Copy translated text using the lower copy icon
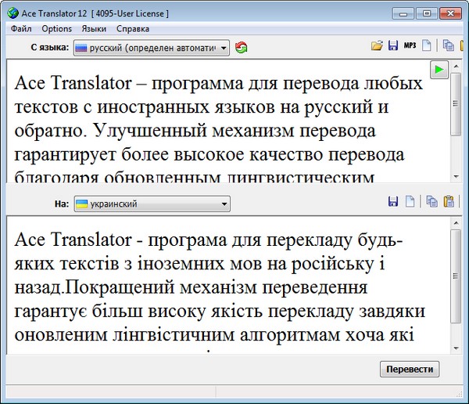The image size is (469, 404). click(x=431, y=203)
